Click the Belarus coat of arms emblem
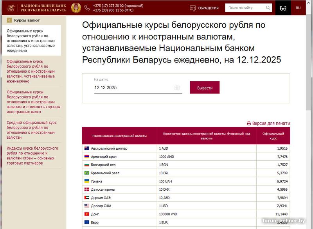This screenshot has width=313, height=229. coord(76,8)
